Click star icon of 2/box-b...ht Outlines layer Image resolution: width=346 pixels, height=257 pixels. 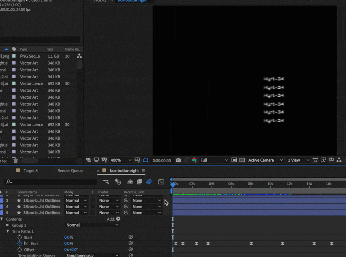click(x=19, y=207)
